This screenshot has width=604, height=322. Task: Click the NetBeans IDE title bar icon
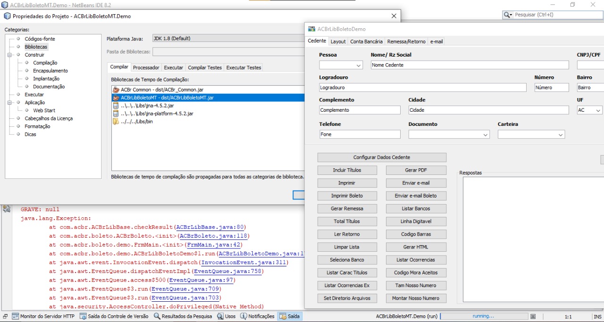pyautogui.click(x=5, y=5)
